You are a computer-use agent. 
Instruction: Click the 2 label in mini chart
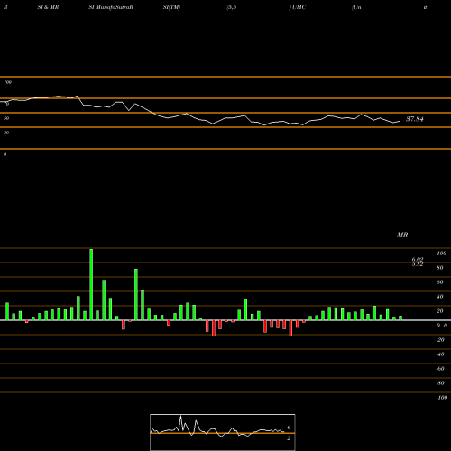[x=289, y=438]
